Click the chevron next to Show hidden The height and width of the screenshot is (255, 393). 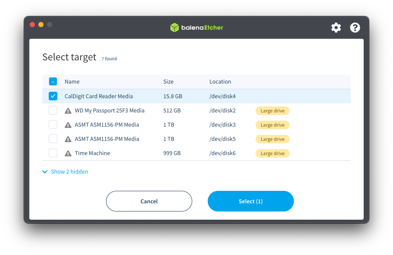(x=45, y=172)
